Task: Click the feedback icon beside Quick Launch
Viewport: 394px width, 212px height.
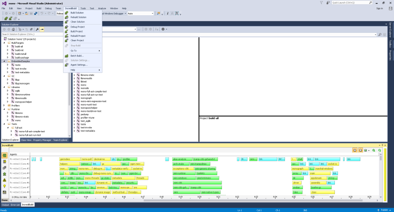Action: tap(327, 3)
